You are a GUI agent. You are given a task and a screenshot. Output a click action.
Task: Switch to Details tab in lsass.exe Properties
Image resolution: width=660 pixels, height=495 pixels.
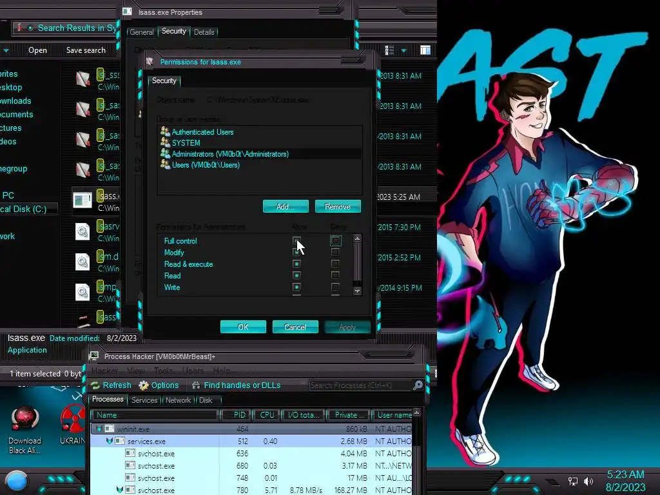[204, 32]
